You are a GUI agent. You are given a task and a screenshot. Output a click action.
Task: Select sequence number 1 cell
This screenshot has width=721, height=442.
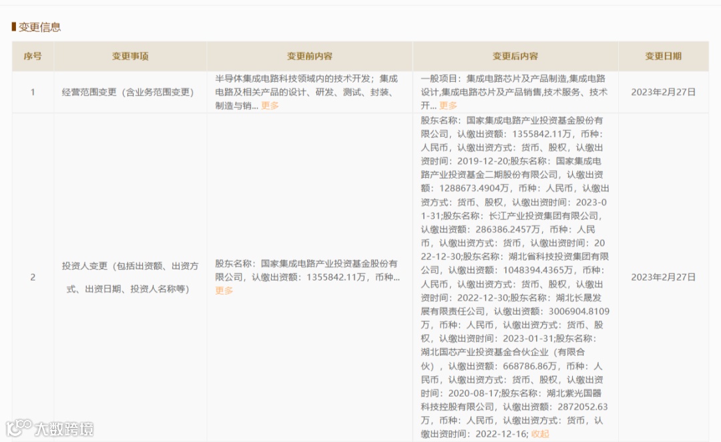pyautogui.click(x=33, y=92)
